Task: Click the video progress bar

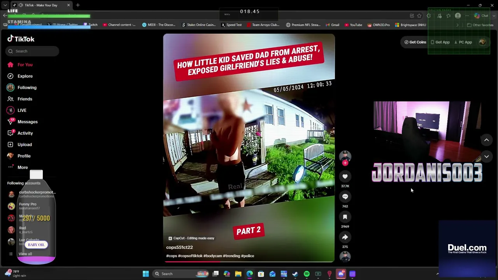Action: click(249, 262)
